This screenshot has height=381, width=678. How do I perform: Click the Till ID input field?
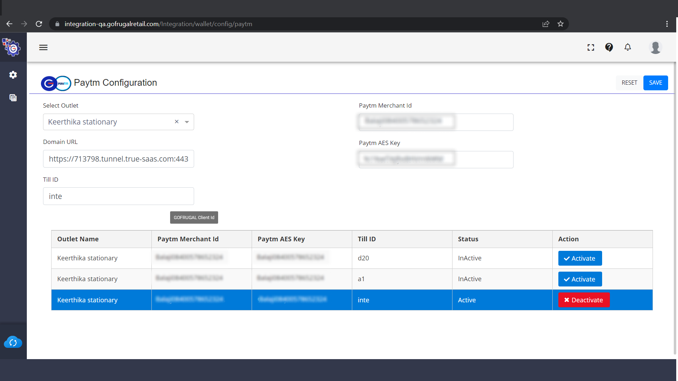pos(118,196)
